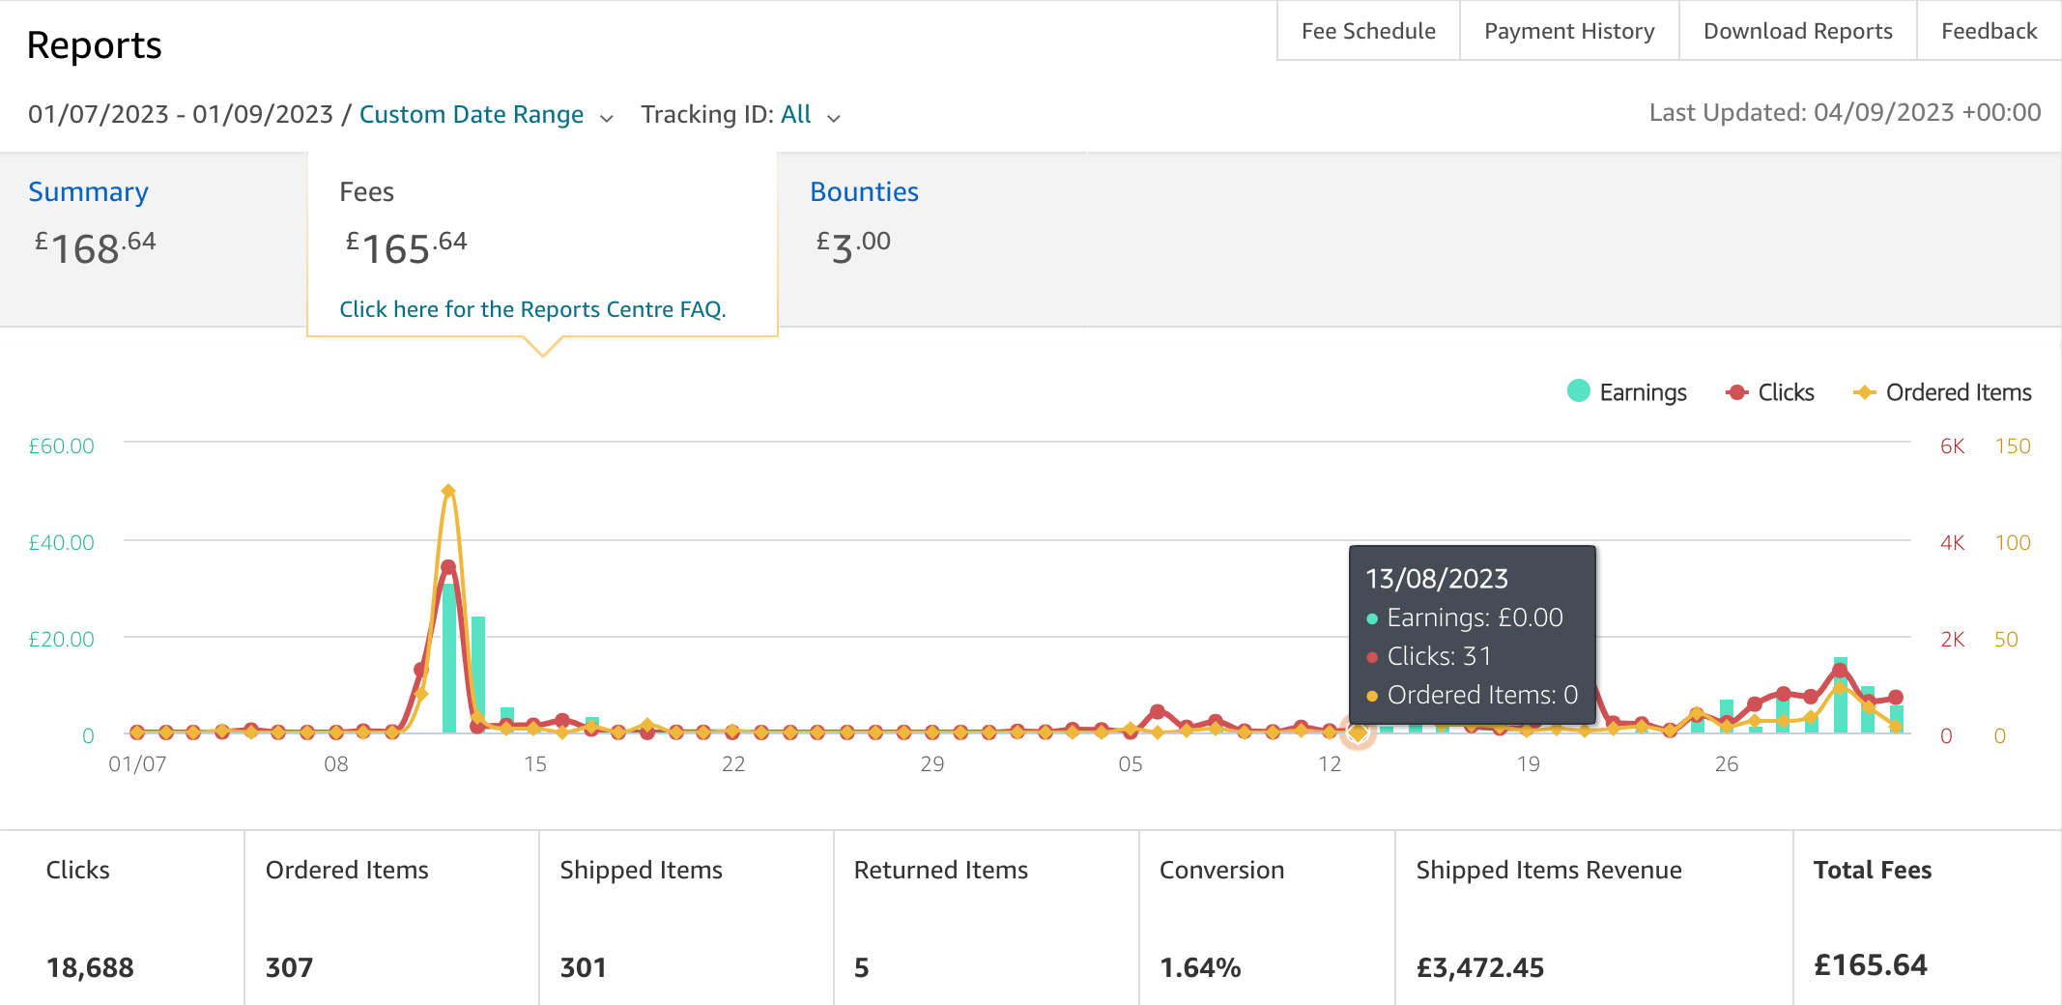Screen dimensions: 2062x1005
Task: Select the Summary tab
Action: click(88, 191)
